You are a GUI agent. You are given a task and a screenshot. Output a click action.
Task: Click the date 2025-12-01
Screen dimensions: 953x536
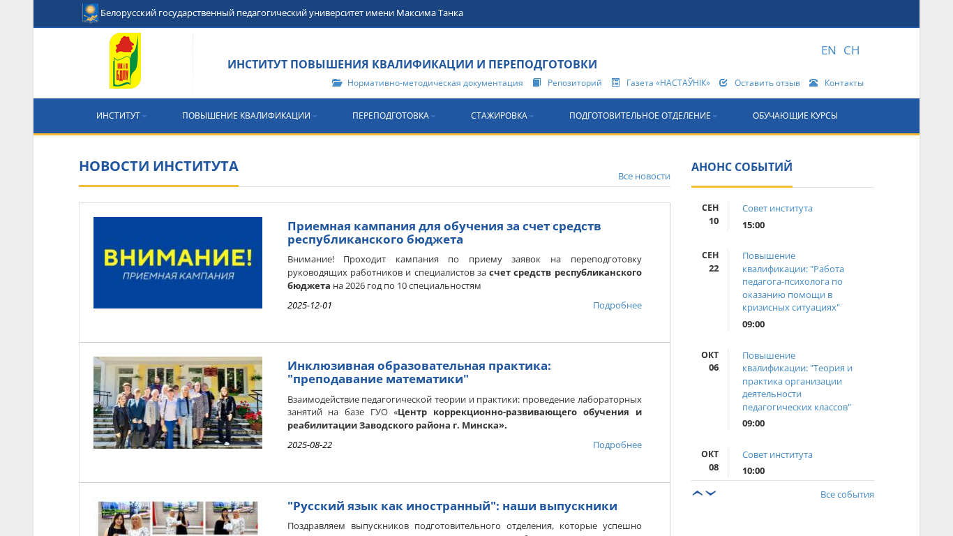pos(310,305)
